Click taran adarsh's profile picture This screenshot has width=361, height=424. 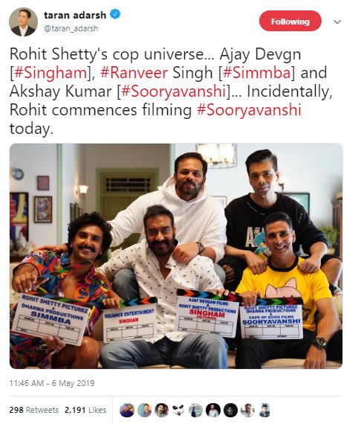pyautogui.click(x=23, y=22)
